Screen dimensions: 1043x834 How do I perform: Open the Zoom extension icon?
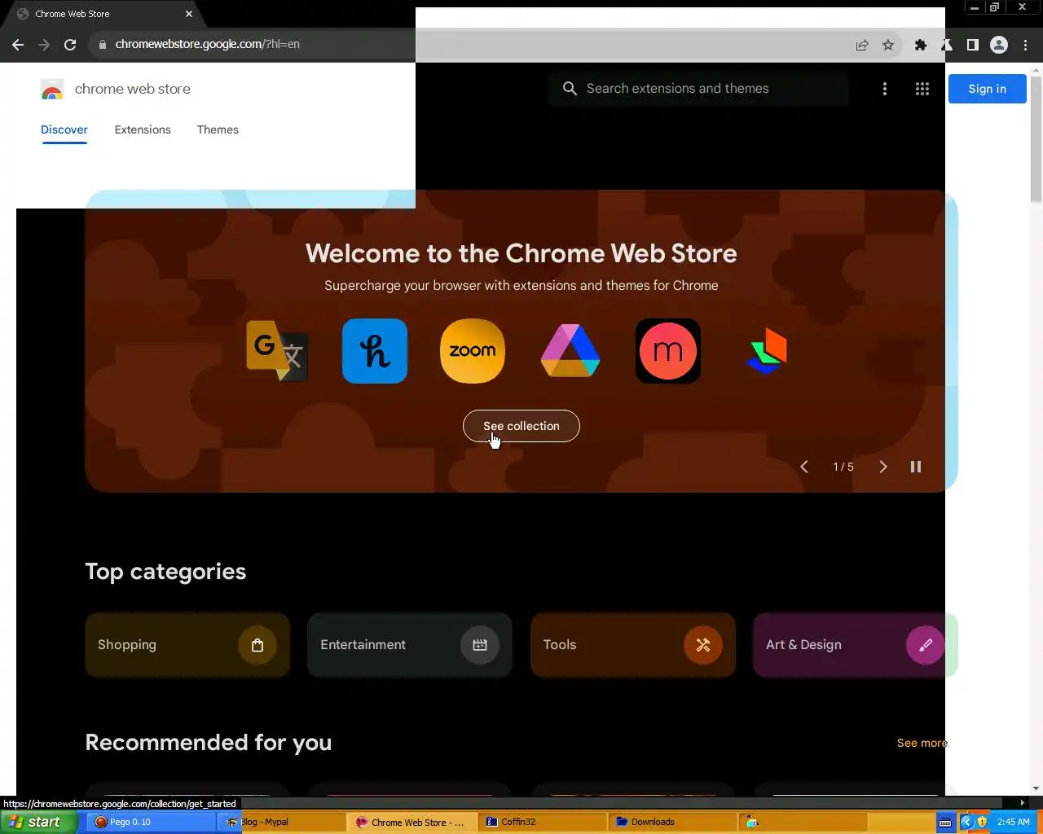(x=473, y=351)
